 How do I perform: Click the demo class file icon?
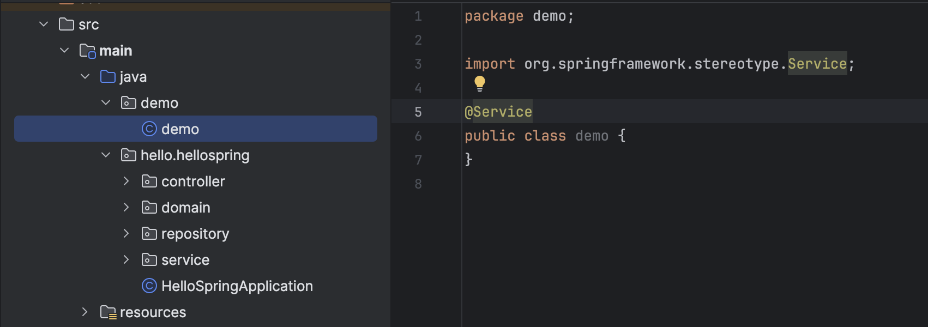click(149, 129)
